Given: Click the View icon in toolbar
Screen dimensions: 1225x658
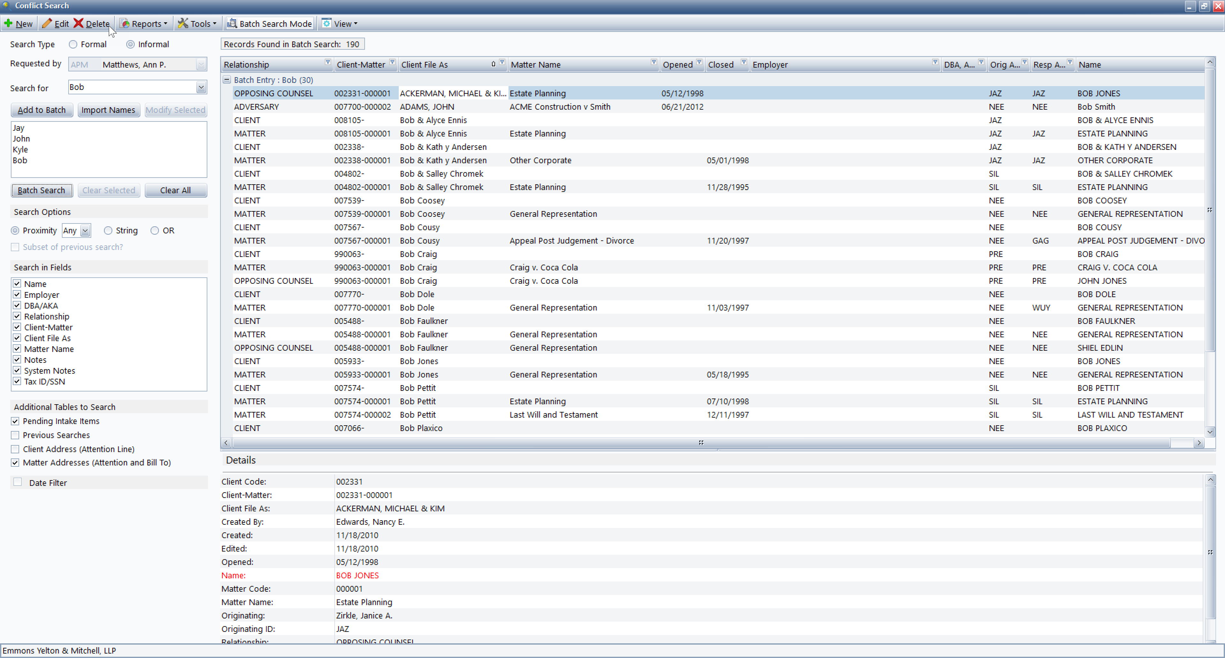Looking at the screenshot, I should (327, 23).
